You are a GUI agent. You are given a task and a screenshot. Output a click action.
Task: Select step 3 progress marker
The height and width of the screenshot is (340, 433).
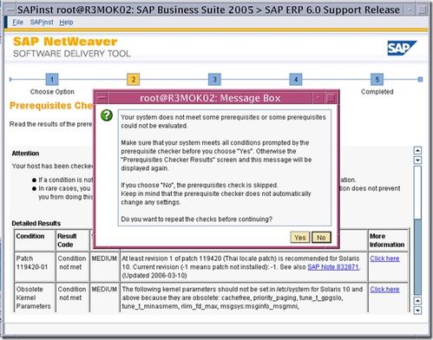(x=214, y=79)
